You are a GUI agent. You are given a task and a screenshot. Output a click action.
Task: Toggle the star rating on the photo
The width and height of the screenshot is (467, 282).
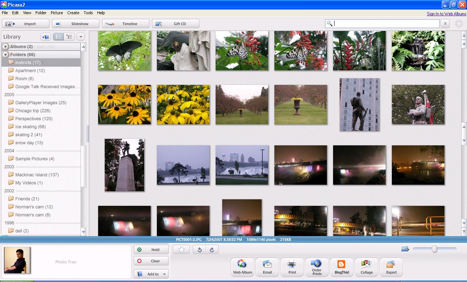181,250
